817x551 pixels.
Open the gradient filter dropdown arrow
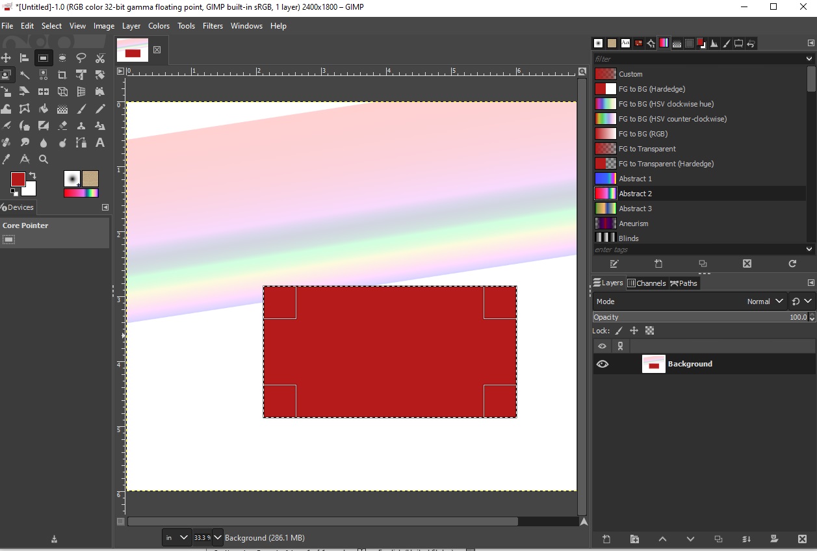[809, 58]
